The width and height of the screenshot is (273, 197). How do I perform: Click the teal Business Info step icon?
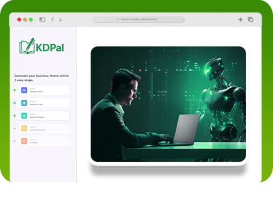point(24,103)
